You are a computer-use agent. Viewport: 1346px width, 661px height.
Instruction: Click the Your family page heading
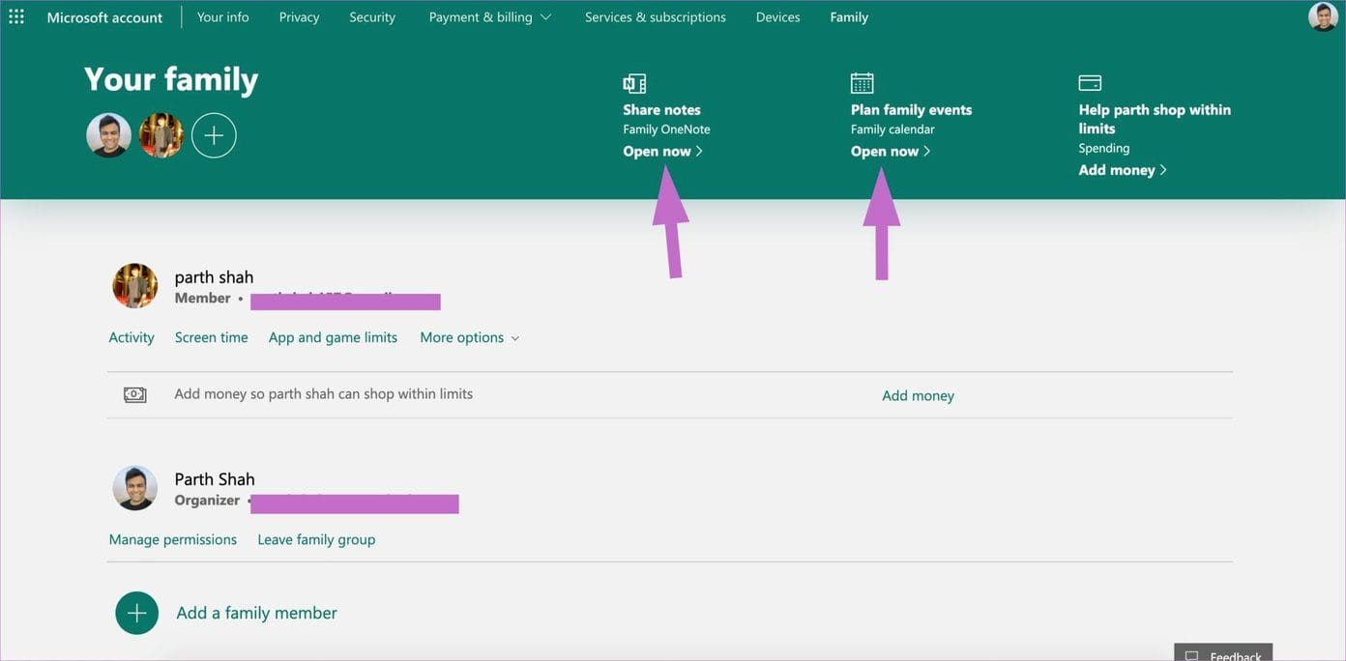[171, 79]
